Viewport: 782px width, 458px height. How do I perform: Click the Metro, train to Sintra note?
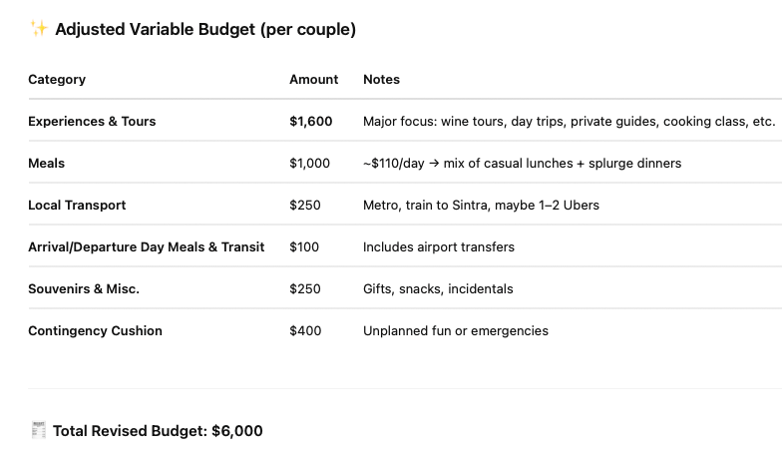pos(481,206)
